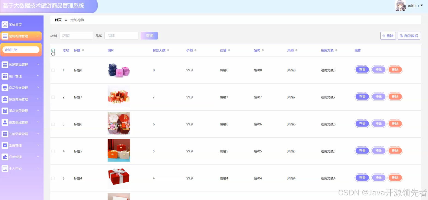Image resolution: width=428 pixels, height=200 pixels.
Task: Click the 定制礼物管理 list icon
Action: point(5,36)
